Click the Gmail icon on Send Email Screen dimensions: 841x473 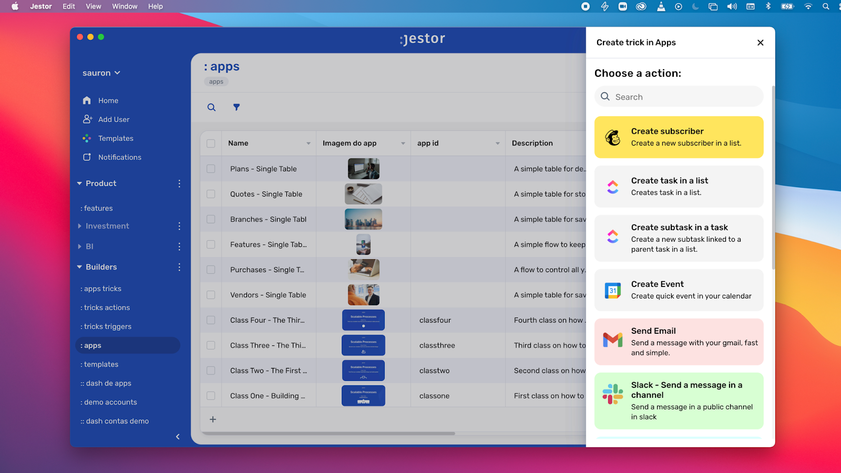click(x=613, y=340)
